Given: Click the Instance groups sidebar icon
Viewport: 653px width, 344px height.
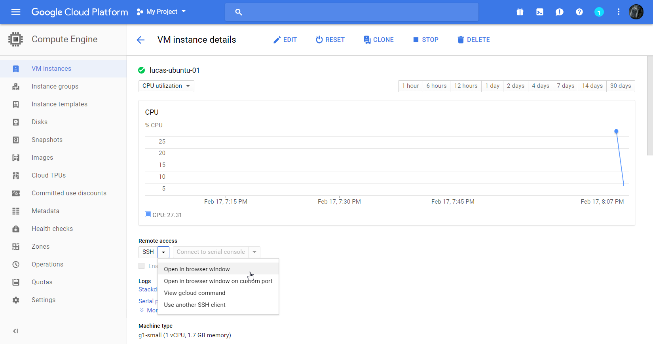Looking at the screenshot, I should point(16,87).
